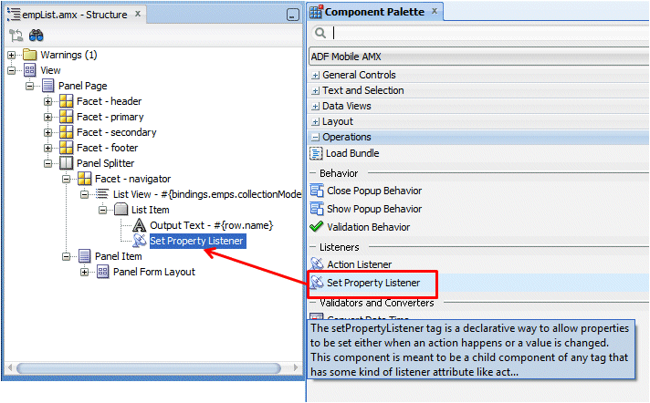Click the refresh tree icon in Structure toolbar

pyautogui.click(x=16, y=36)
